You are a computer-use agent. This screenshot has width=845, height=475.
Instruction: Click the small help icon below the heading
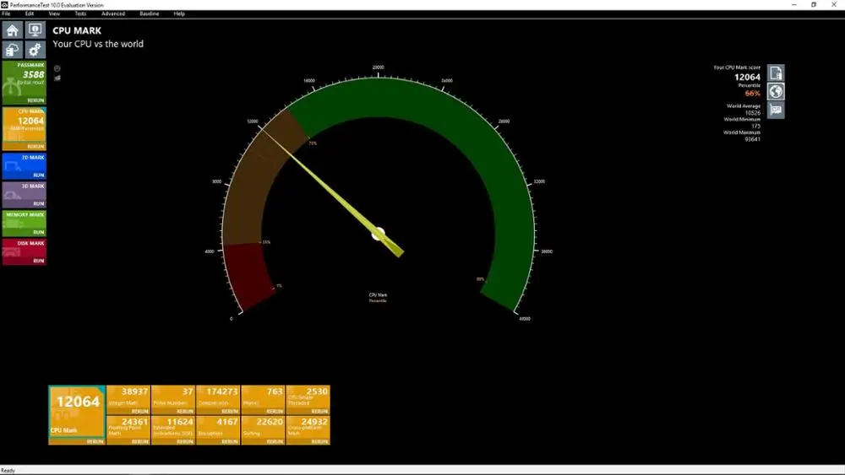pyautogui.click(x=57, y=68)
